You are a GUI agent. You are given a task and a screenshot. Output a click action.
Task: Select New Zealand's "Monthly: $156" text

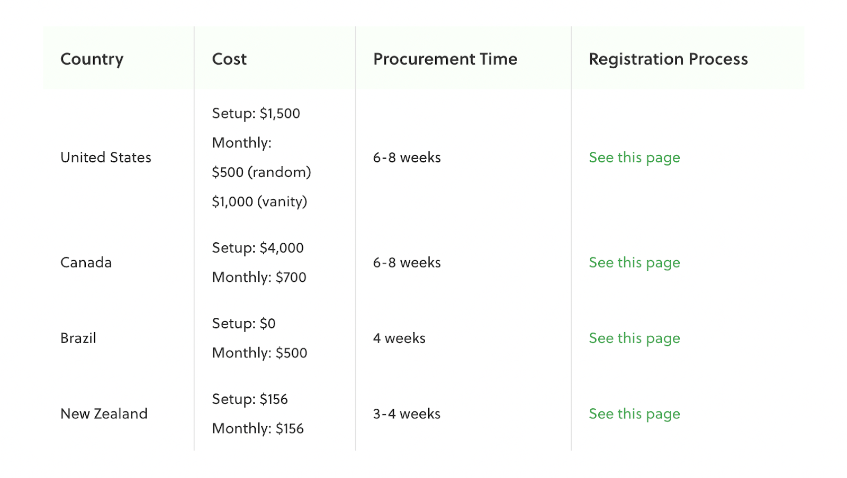click(258, 429)
